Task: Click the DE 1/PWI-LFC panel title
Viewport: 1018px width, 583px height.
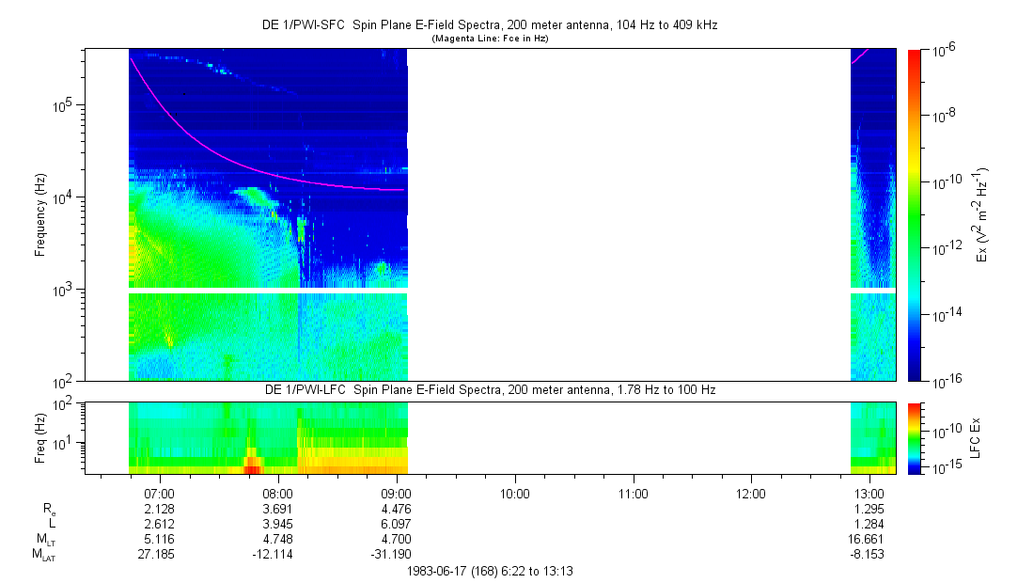Action: pyautogui.click(x=489, y=389)
